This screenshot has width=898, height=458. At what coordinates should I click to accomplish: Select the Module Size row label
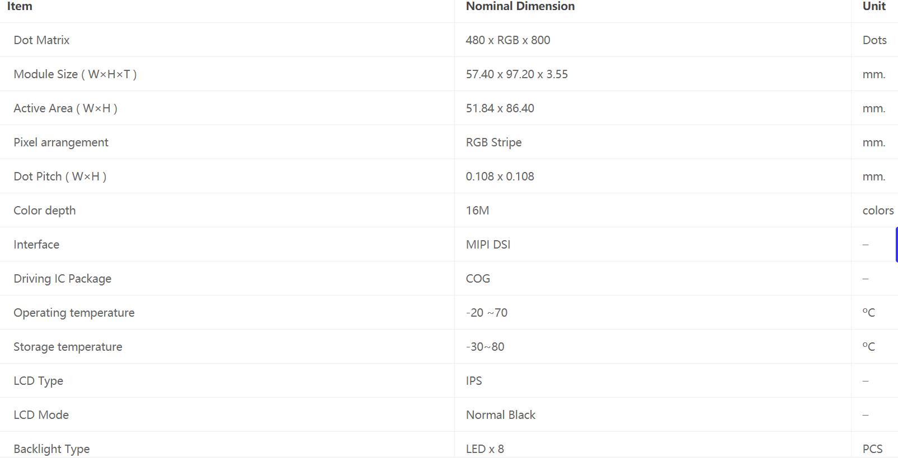click(x=75, y=74)
